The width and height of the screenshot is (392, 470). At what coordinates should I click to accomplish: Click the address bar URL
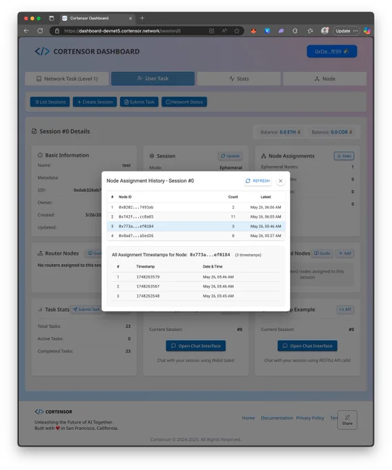(122, 30)
